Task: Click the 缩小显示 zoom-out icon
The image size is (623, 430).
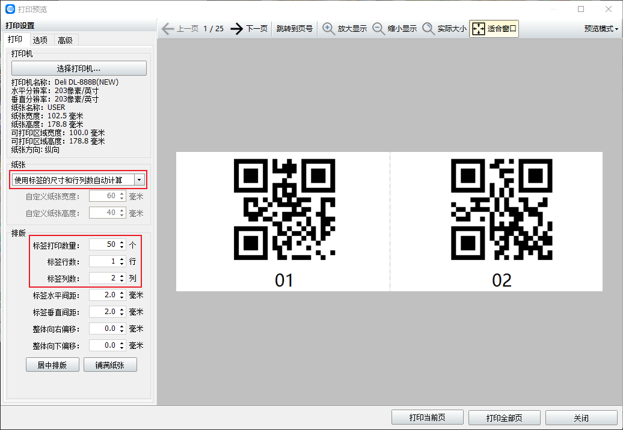Action: pyautogui.click(x=378, y=29)
